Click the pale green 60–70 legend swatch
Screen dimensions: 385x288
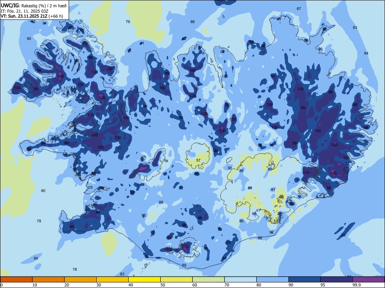coord(208,280)
